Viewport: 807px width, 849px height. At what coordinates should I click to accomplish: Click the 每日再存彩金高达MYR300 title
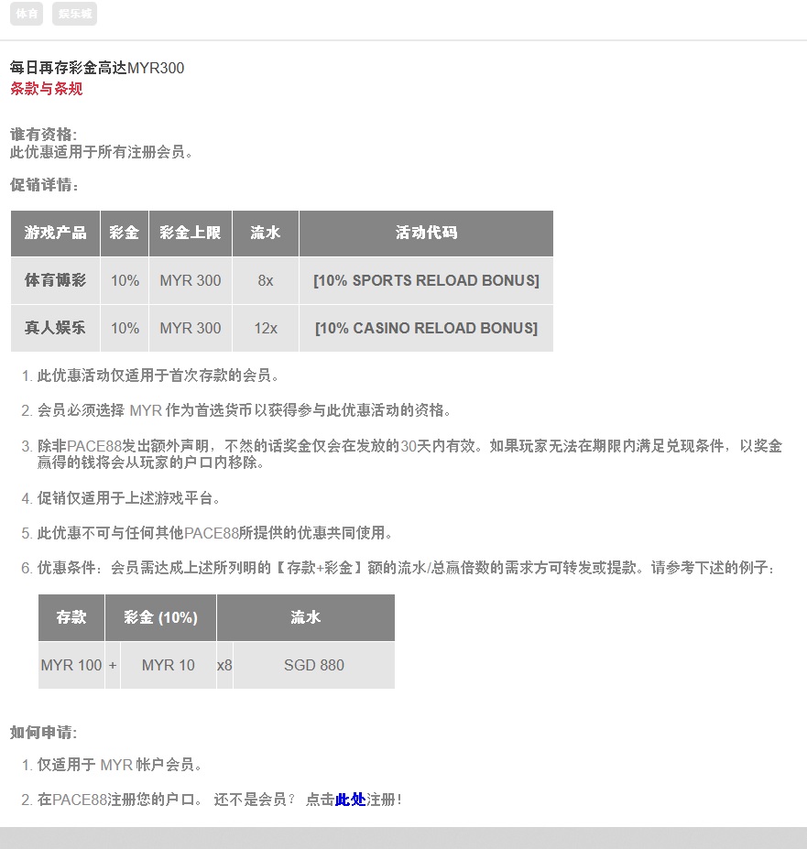pos(97,68)
